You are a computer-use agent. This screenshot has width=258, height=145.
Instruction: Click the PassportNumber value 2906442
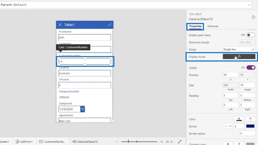tap(64, 97)
